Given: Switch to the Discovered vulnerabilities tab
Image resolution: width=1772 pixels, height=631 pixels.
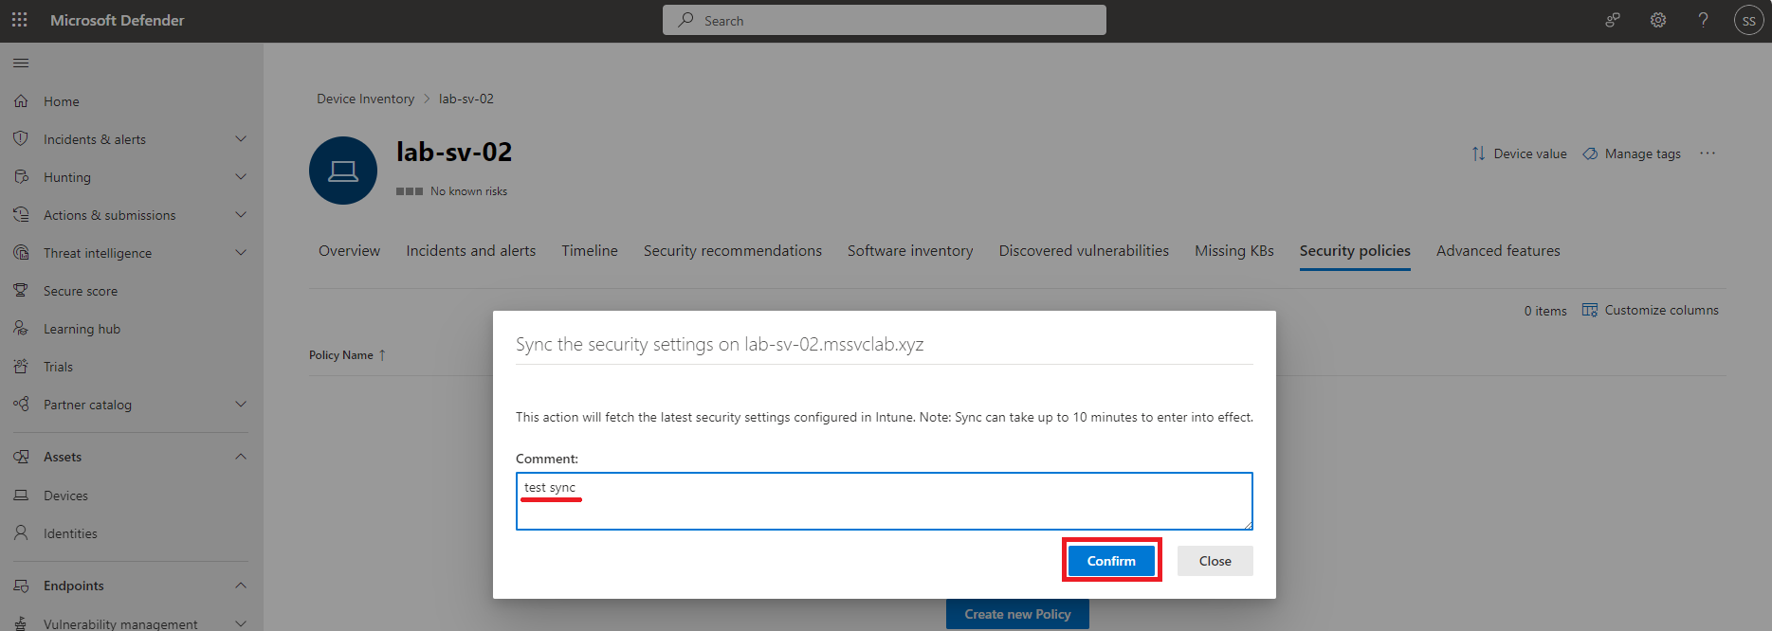Looking at the screenshot, I should click(x=1084, y=251).
